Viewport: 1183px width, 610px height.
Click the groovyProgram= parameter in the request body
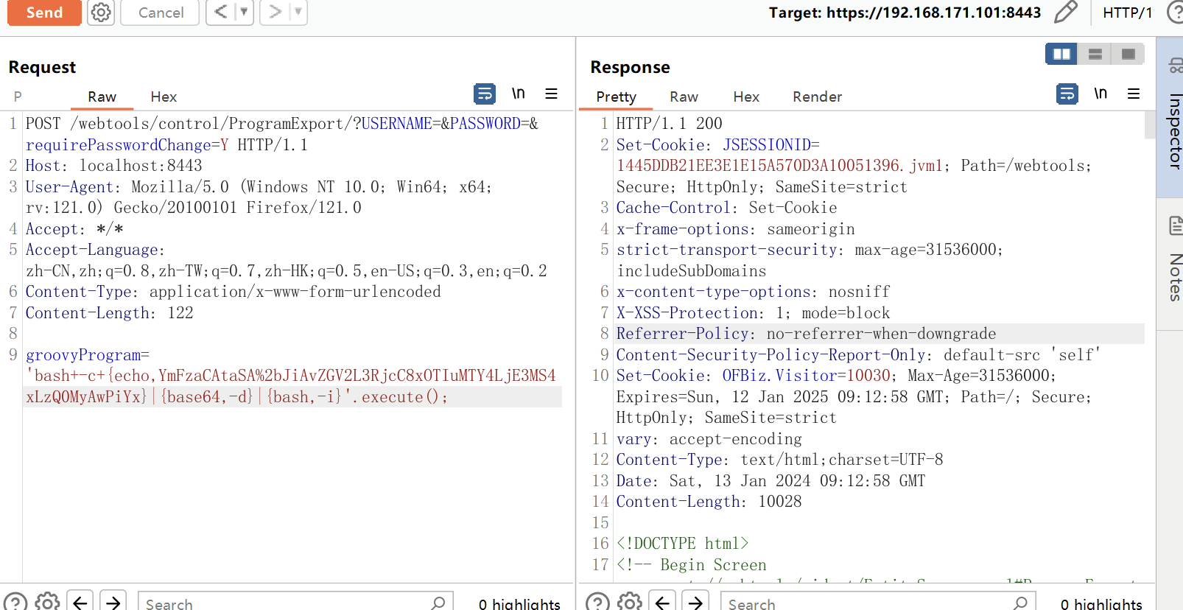(88, 355)
